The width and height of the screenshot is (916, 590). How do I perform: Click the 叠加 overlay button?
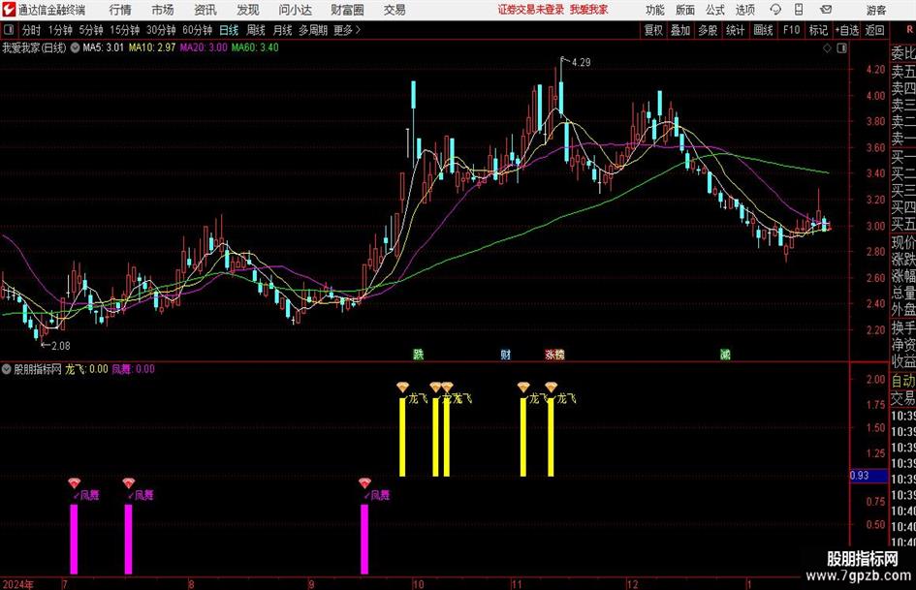tap(680, 30)
